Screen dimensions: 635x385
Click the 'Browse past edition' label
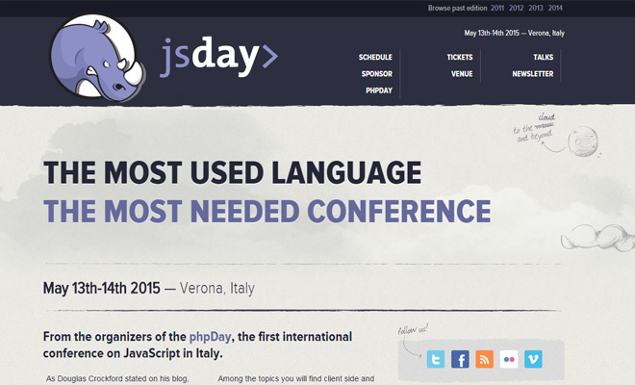pos(457,8)
